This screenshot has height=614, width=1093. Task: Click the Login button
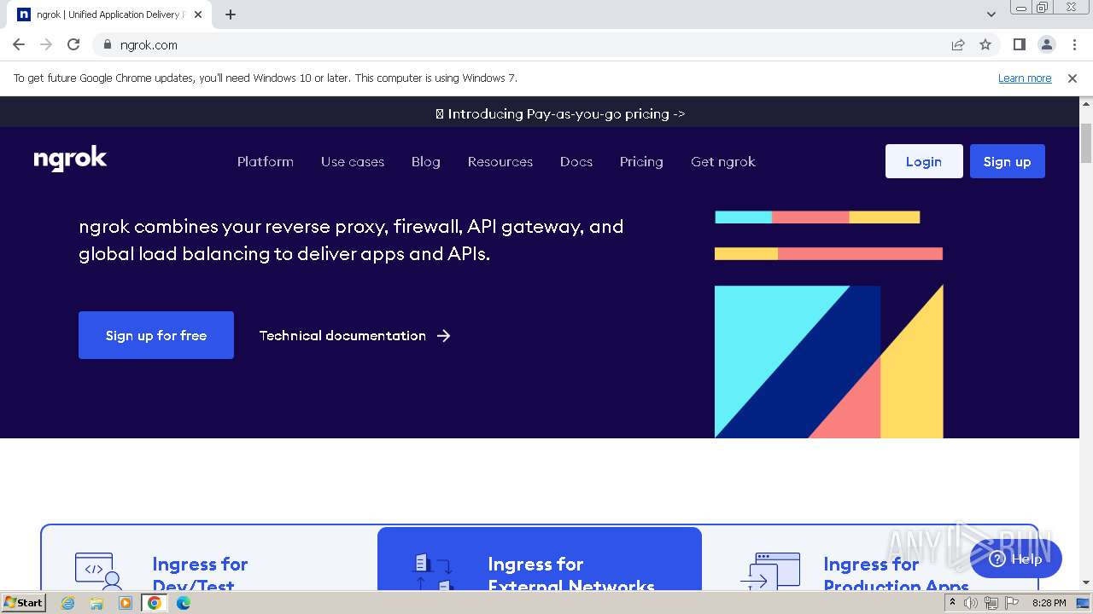point(924,161)
